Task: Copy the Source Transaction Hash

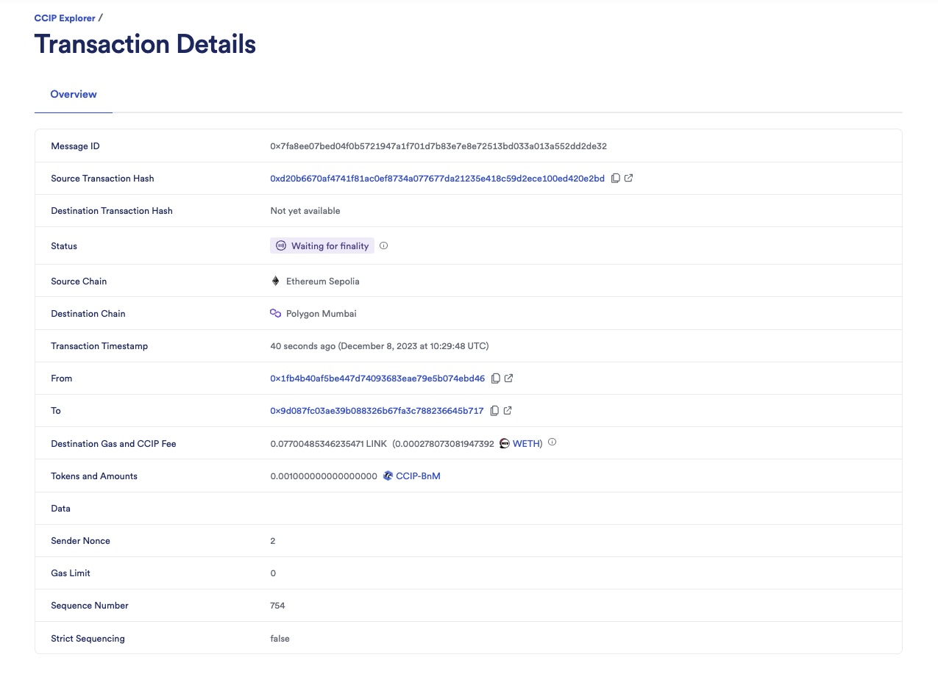Action: [x=616, y=179]
